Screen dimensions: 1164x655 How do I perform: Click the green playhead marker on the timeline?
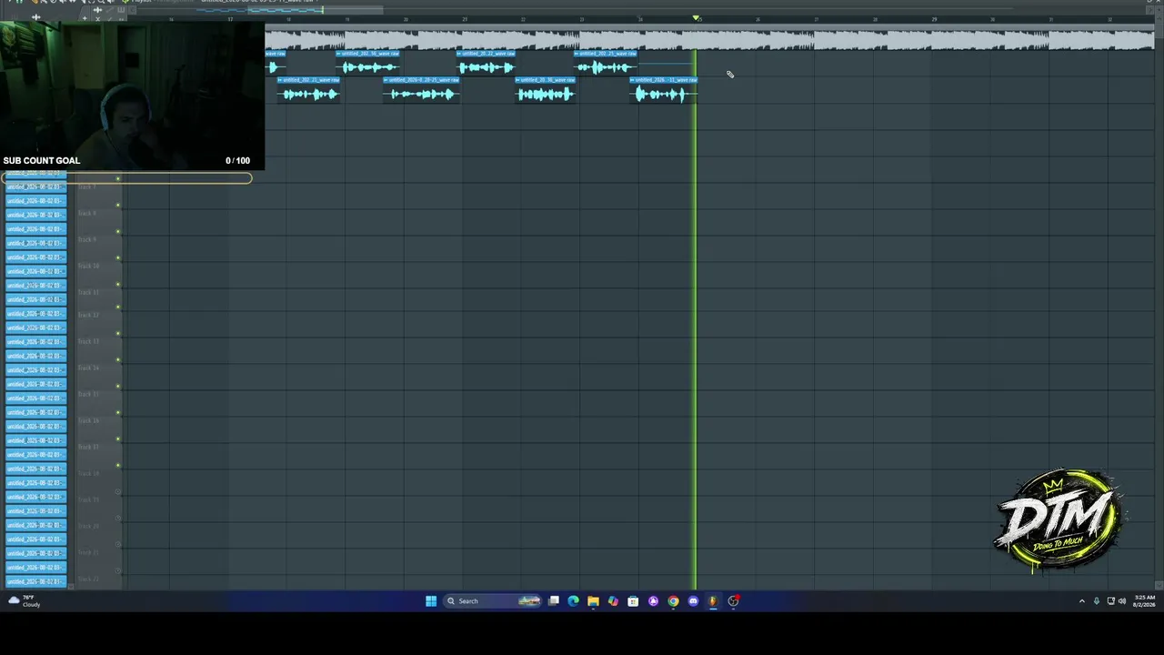pos(697,18)
